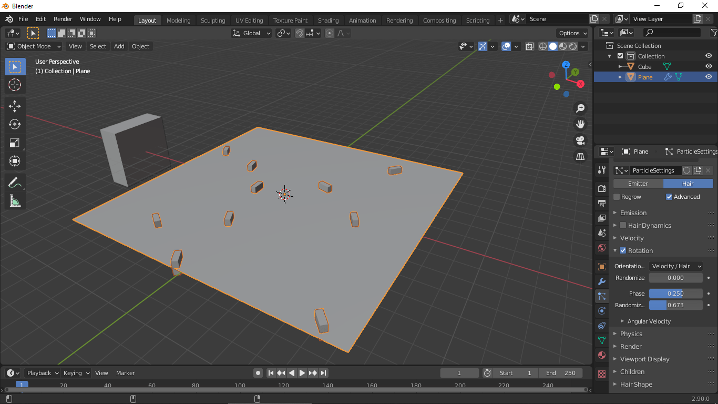The height and width of the screenshot is (404, 718).
Task: Adjust the Phase slider in Rotation settings
Action: [675, 293]
